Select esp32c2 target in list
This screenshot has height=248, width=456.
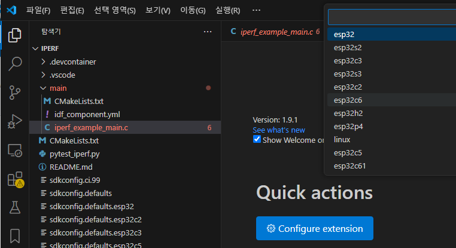391,87
